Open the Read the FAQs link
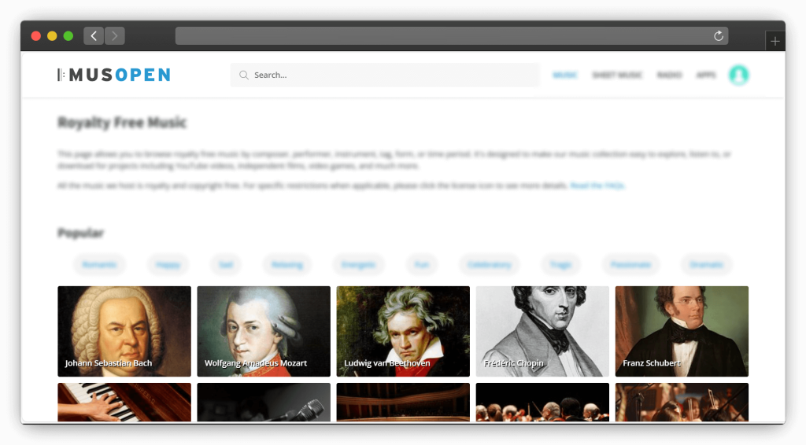Viewport: 806px width, 445px height. [597, 186]
